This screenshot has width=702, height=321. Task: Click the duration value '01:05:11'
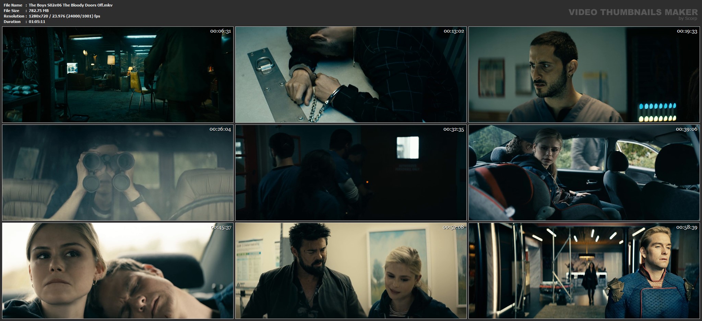tap(37, 22)
